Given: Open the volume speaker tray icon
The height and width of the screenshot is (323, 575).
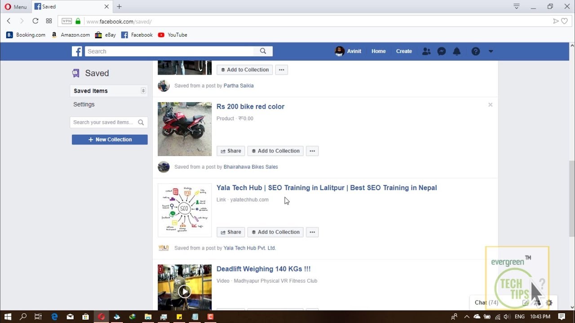Looking at the screenshot, I should pos(507,317).
